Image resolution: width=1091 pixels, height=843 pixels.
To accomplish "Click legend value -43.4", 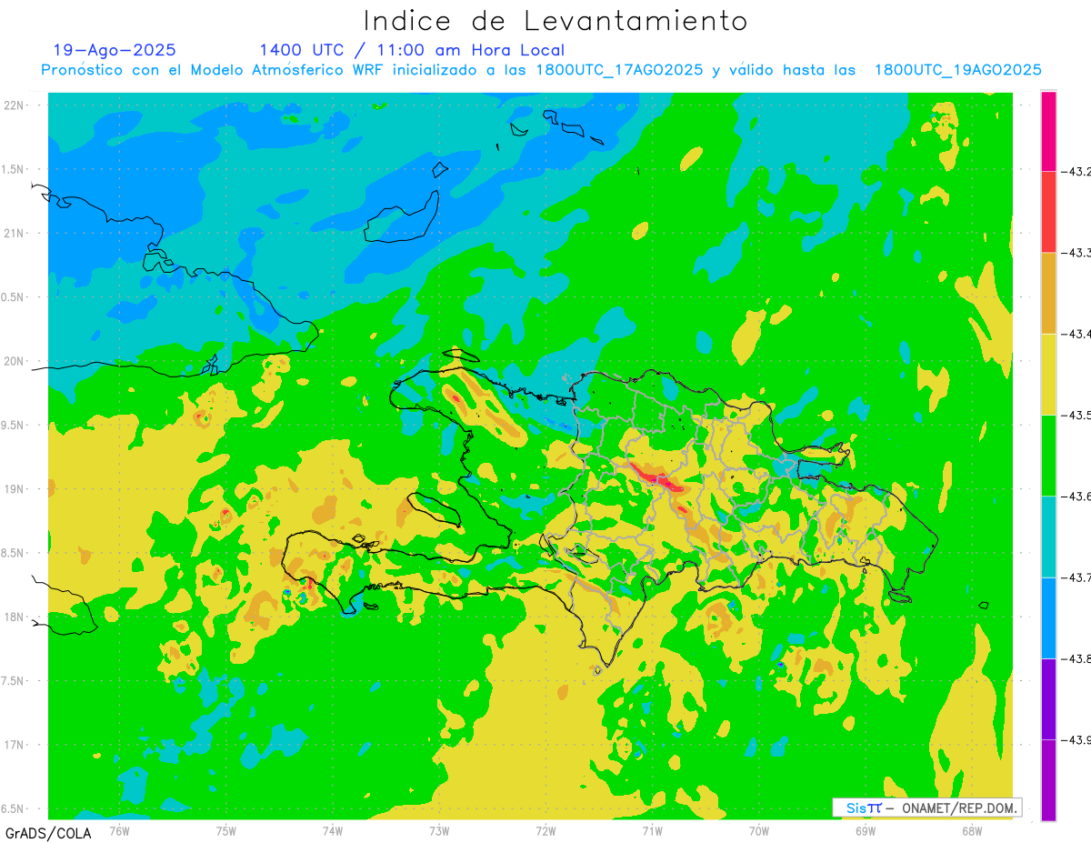I will click(1077, 334).
